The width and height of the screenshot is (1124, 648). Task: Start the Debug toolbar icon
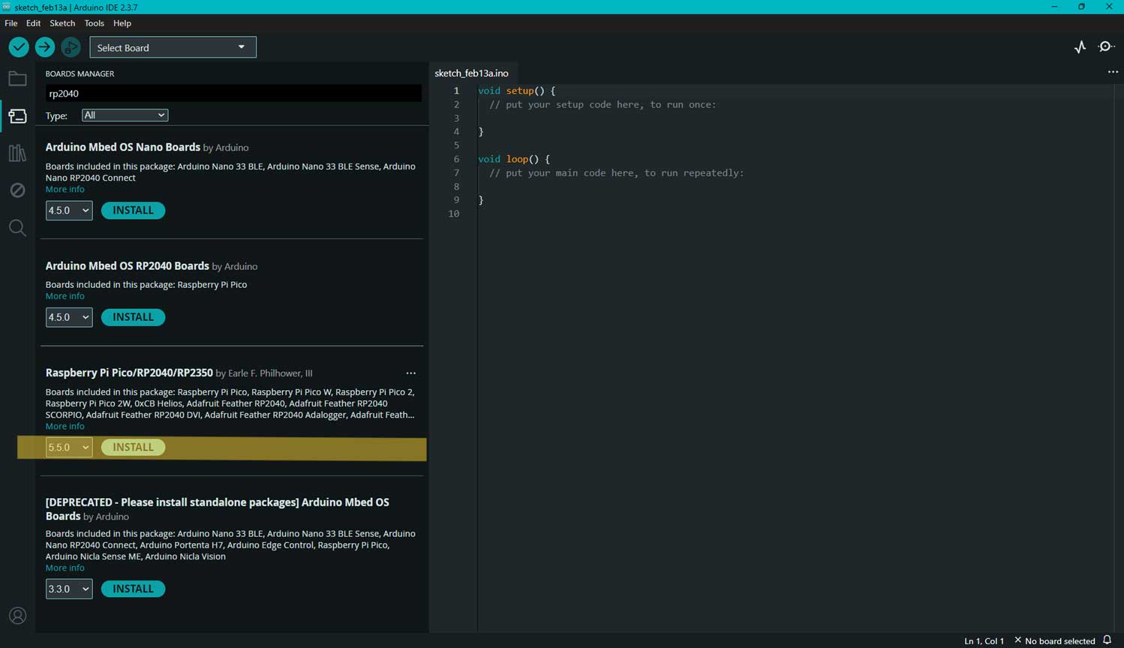click(x=71, y=47)
